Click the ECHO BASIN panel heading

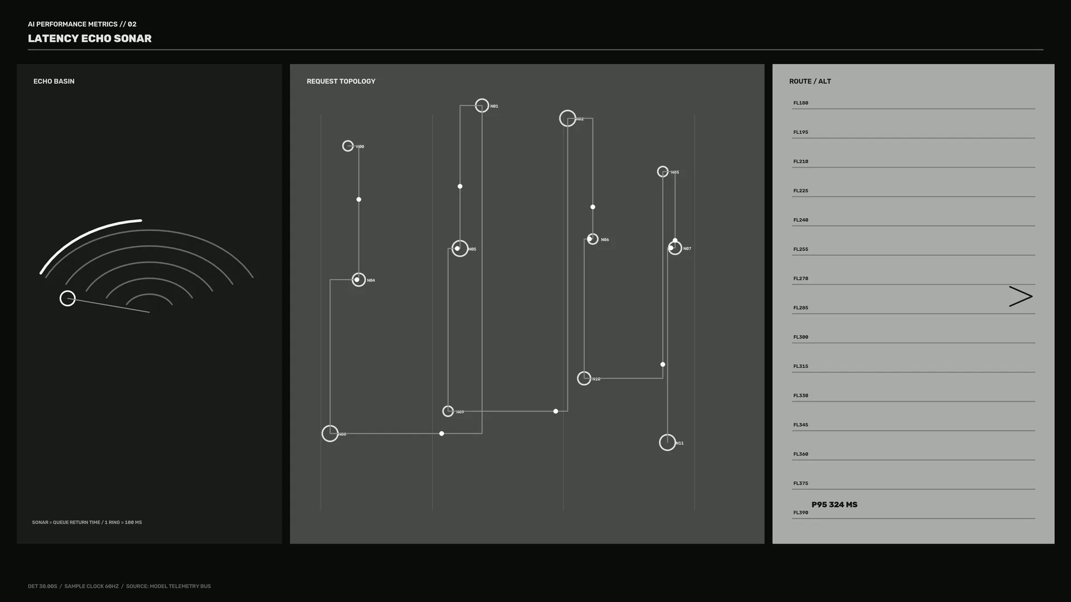click(x=54, y=81)
